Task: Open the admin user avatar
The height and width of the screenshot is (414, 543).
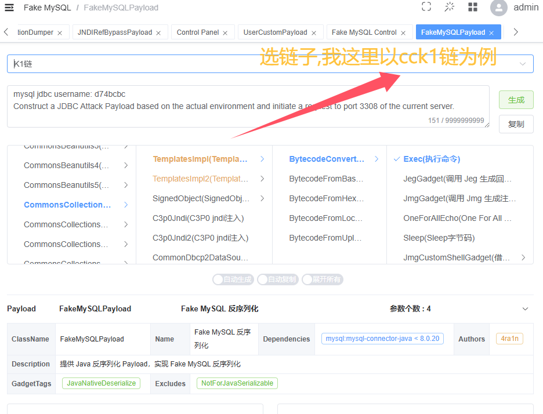Action: tap(499, 8)
